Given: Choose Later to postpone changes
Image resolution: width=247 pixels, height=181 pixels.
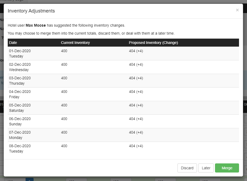Looking at the screenshot, I should click(x=206, y=168).
